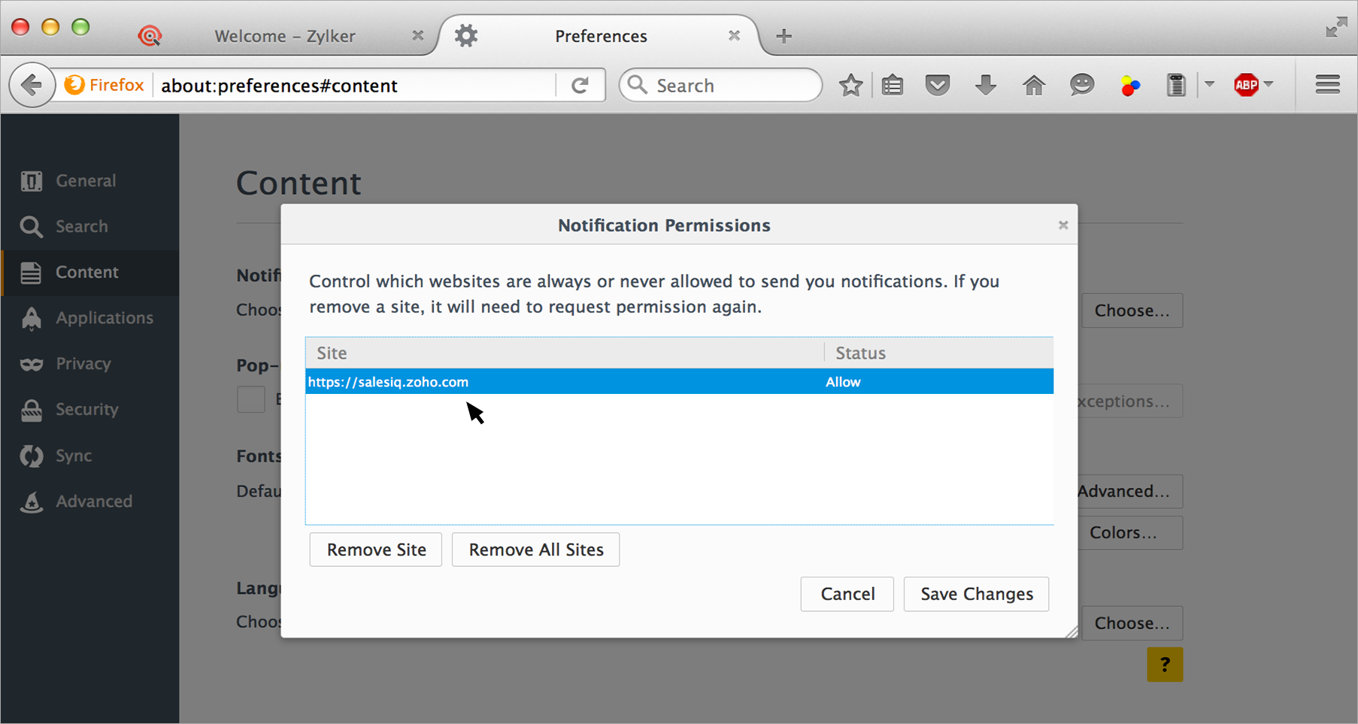Viewport: 1358px width, 724px height.
Task: Open Privacy section in sidebar
Action: coord(83,364)
